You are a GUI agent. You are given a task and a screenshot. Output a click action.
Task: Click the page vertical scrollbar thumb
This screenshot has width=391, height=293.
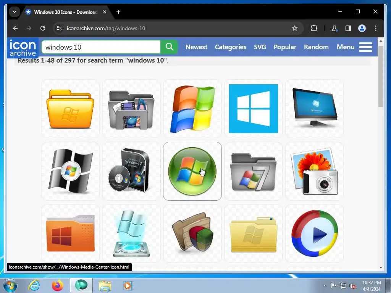coord(381,76)
